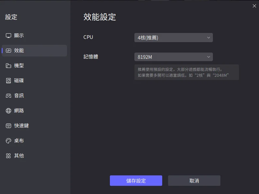Click the CPU label text

point(88,37)
